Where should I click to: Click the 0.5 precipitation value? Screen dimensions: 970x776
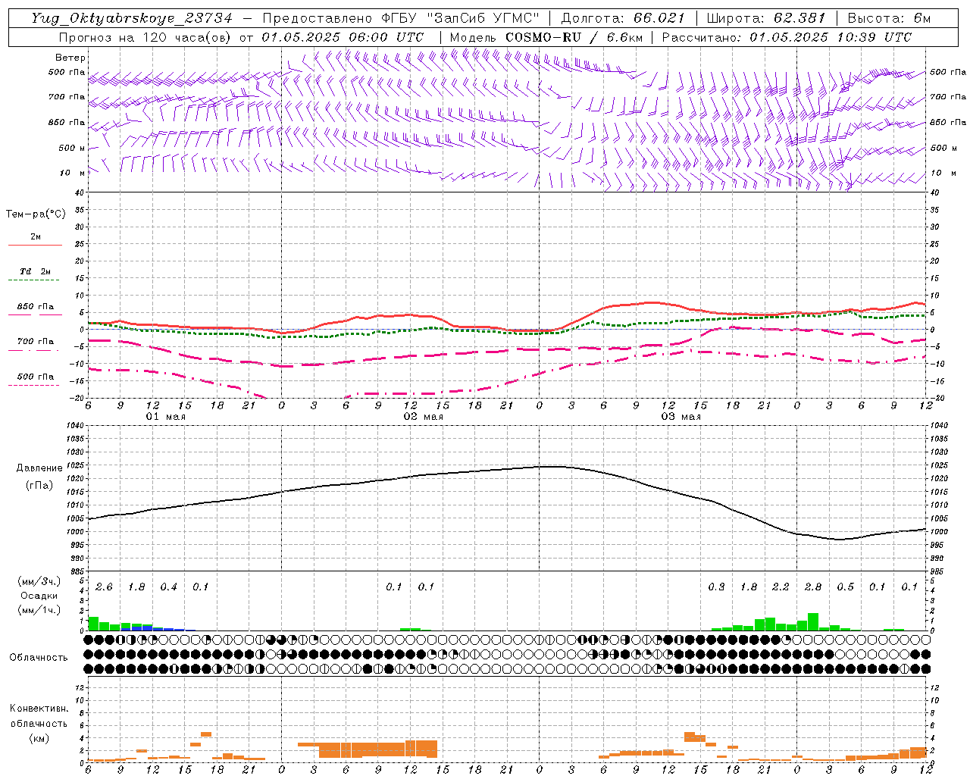(845, 587)
